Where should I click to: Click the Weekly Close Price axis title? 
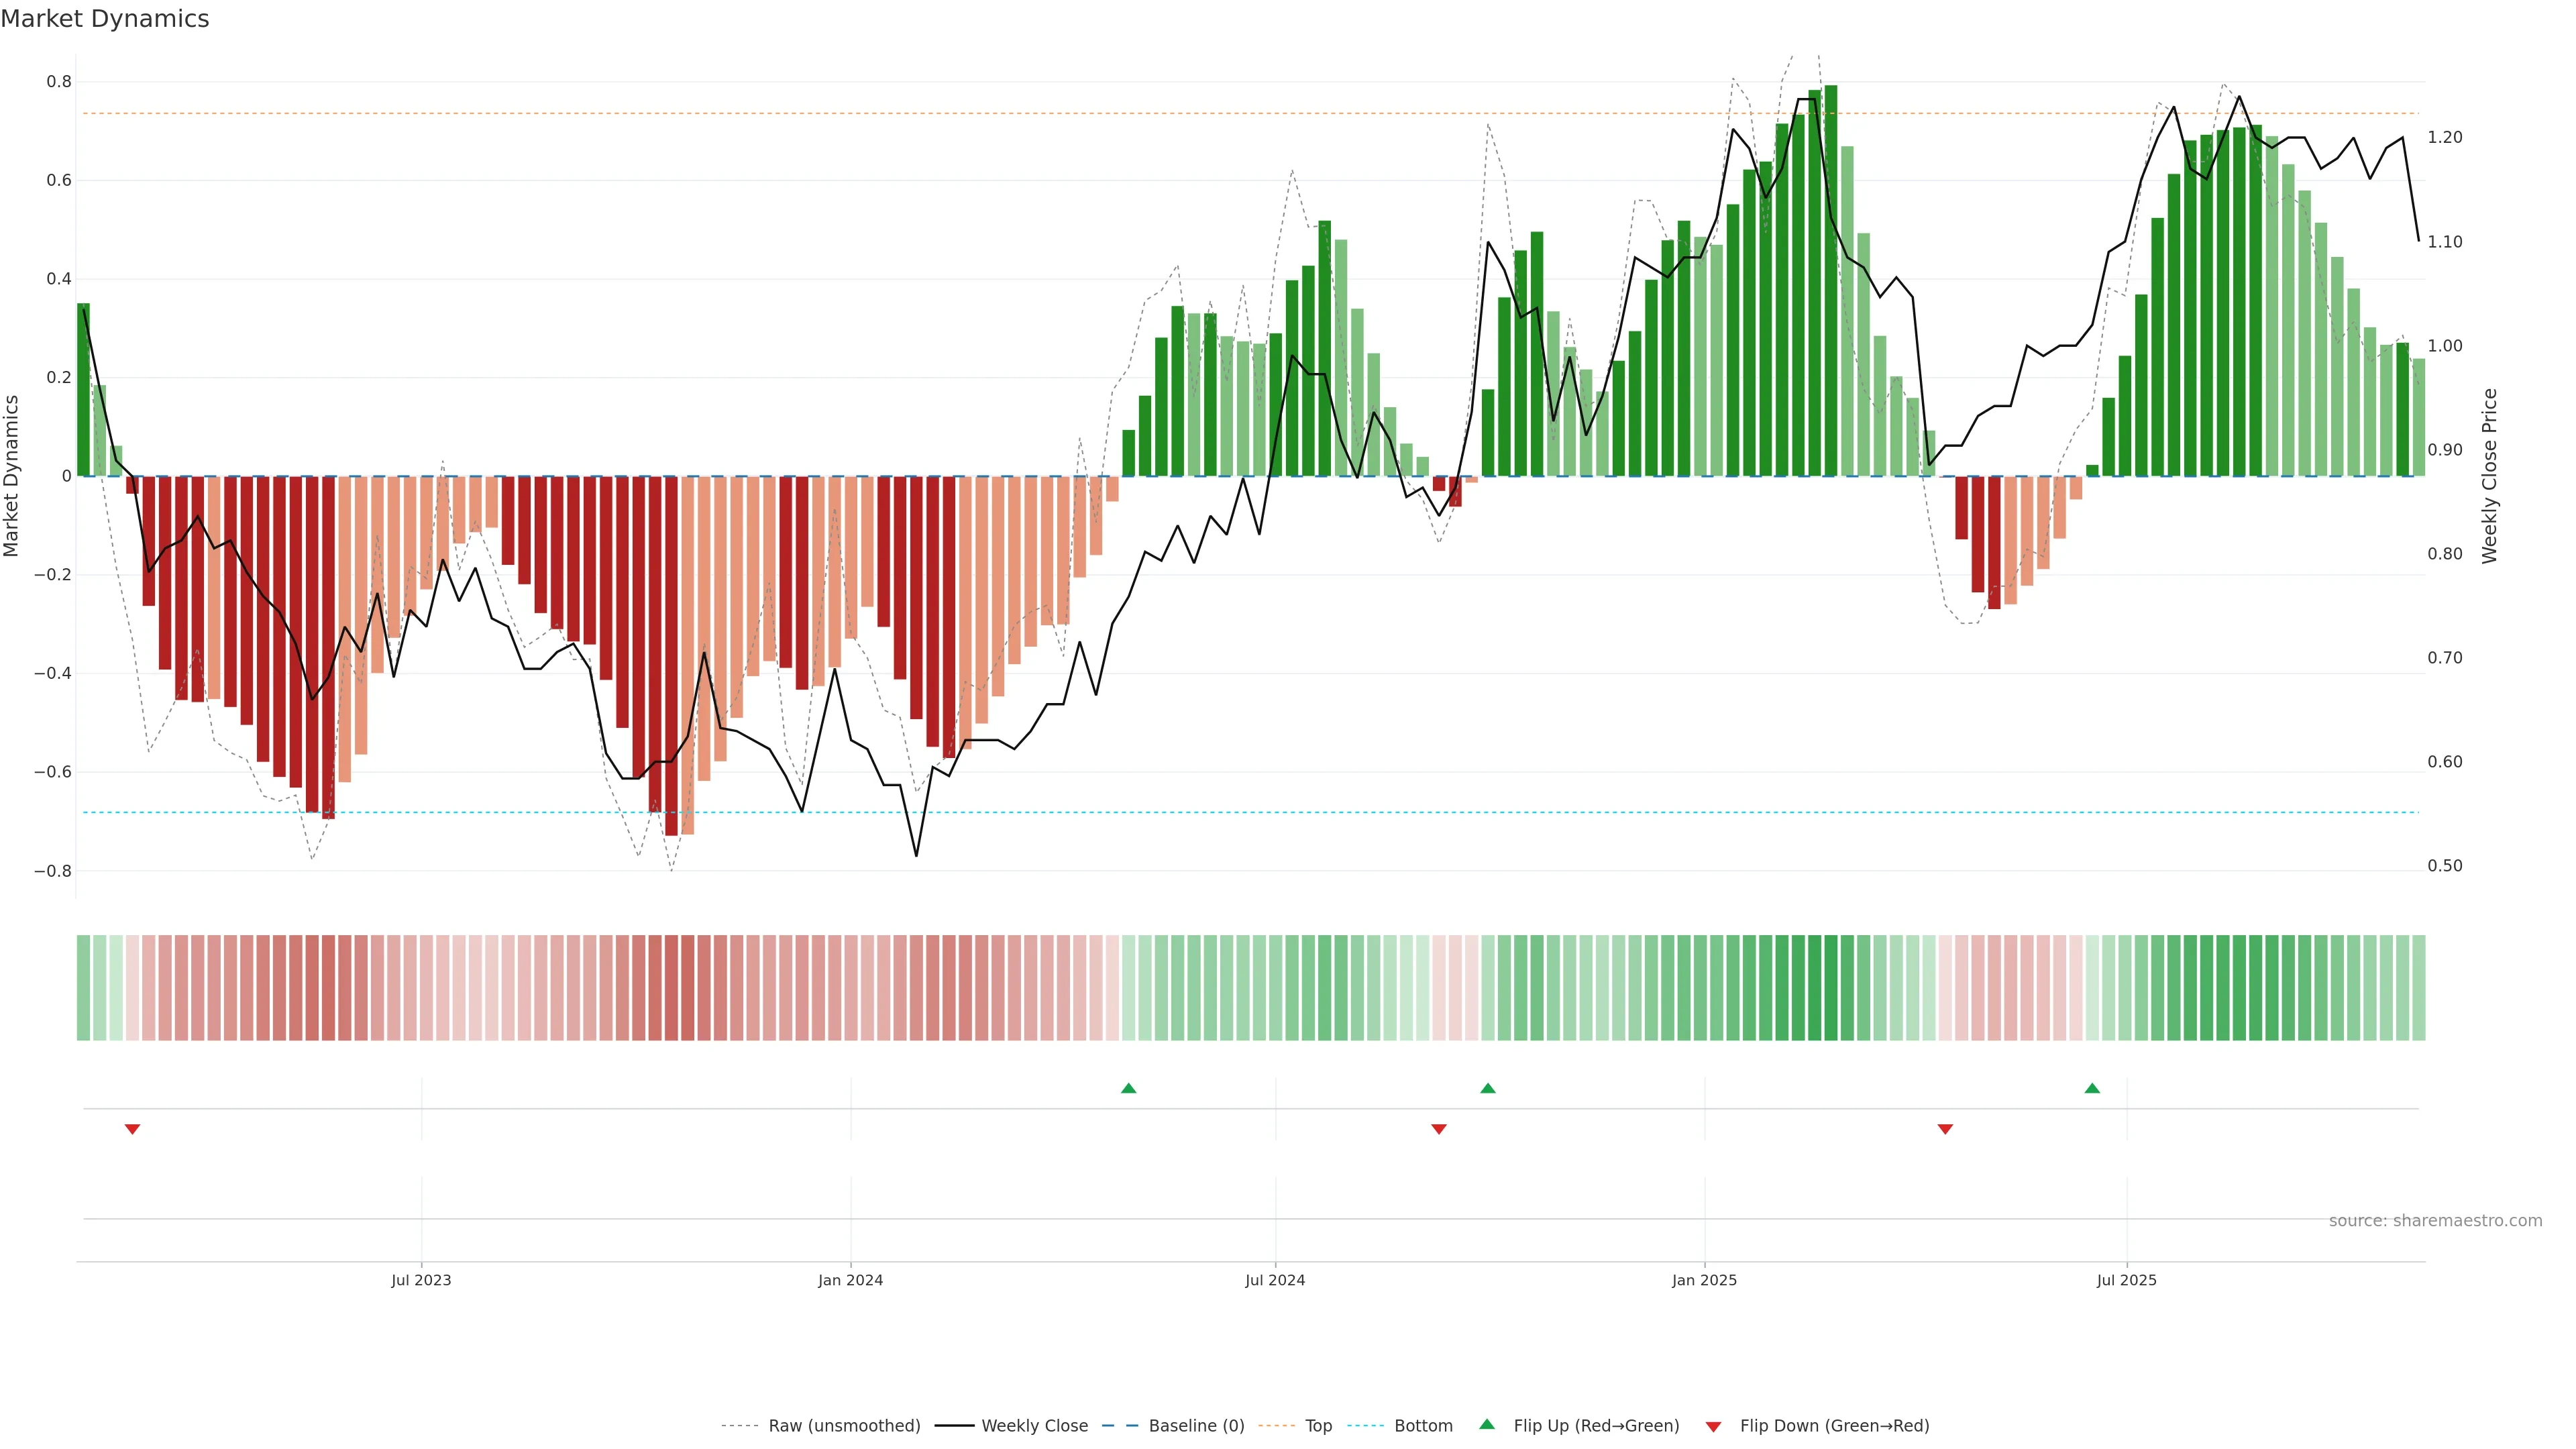2489,476
